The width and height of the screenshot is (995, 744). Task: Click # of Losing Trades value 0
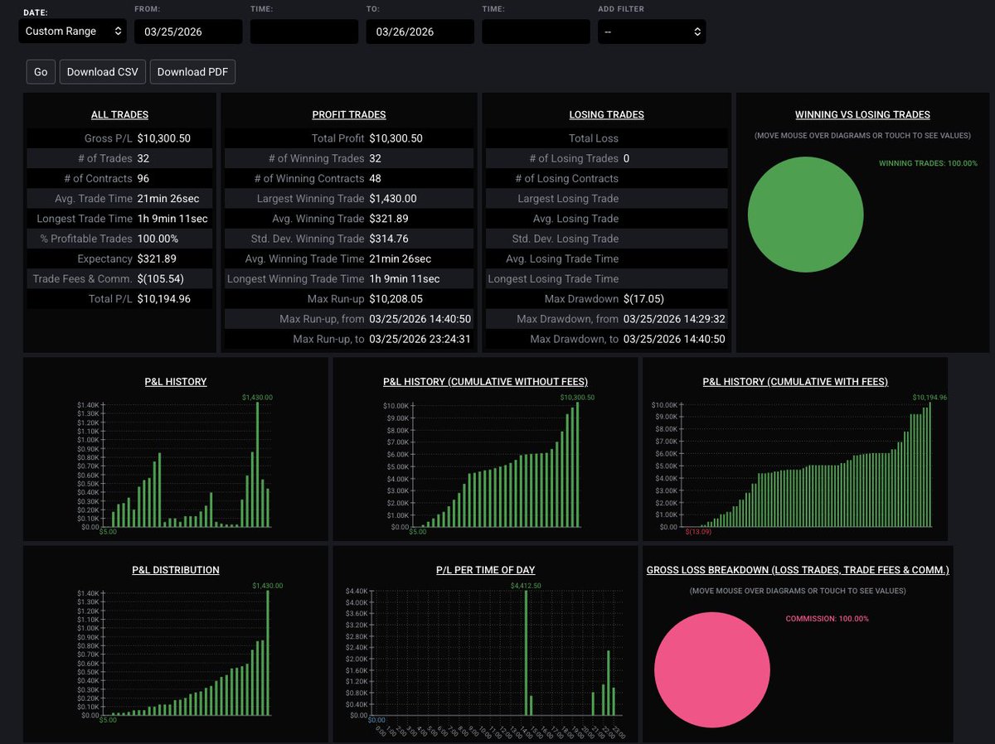pyautogui.click(x=626, y=158)
